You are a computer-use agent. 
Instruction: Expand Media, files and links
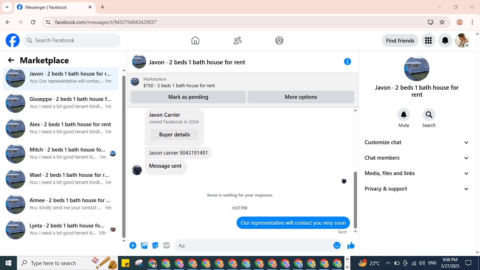coord(417,173)
